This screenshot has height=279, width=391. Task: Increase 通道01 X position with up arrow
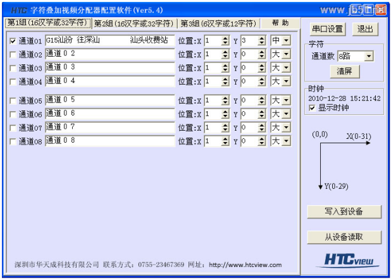225,38
